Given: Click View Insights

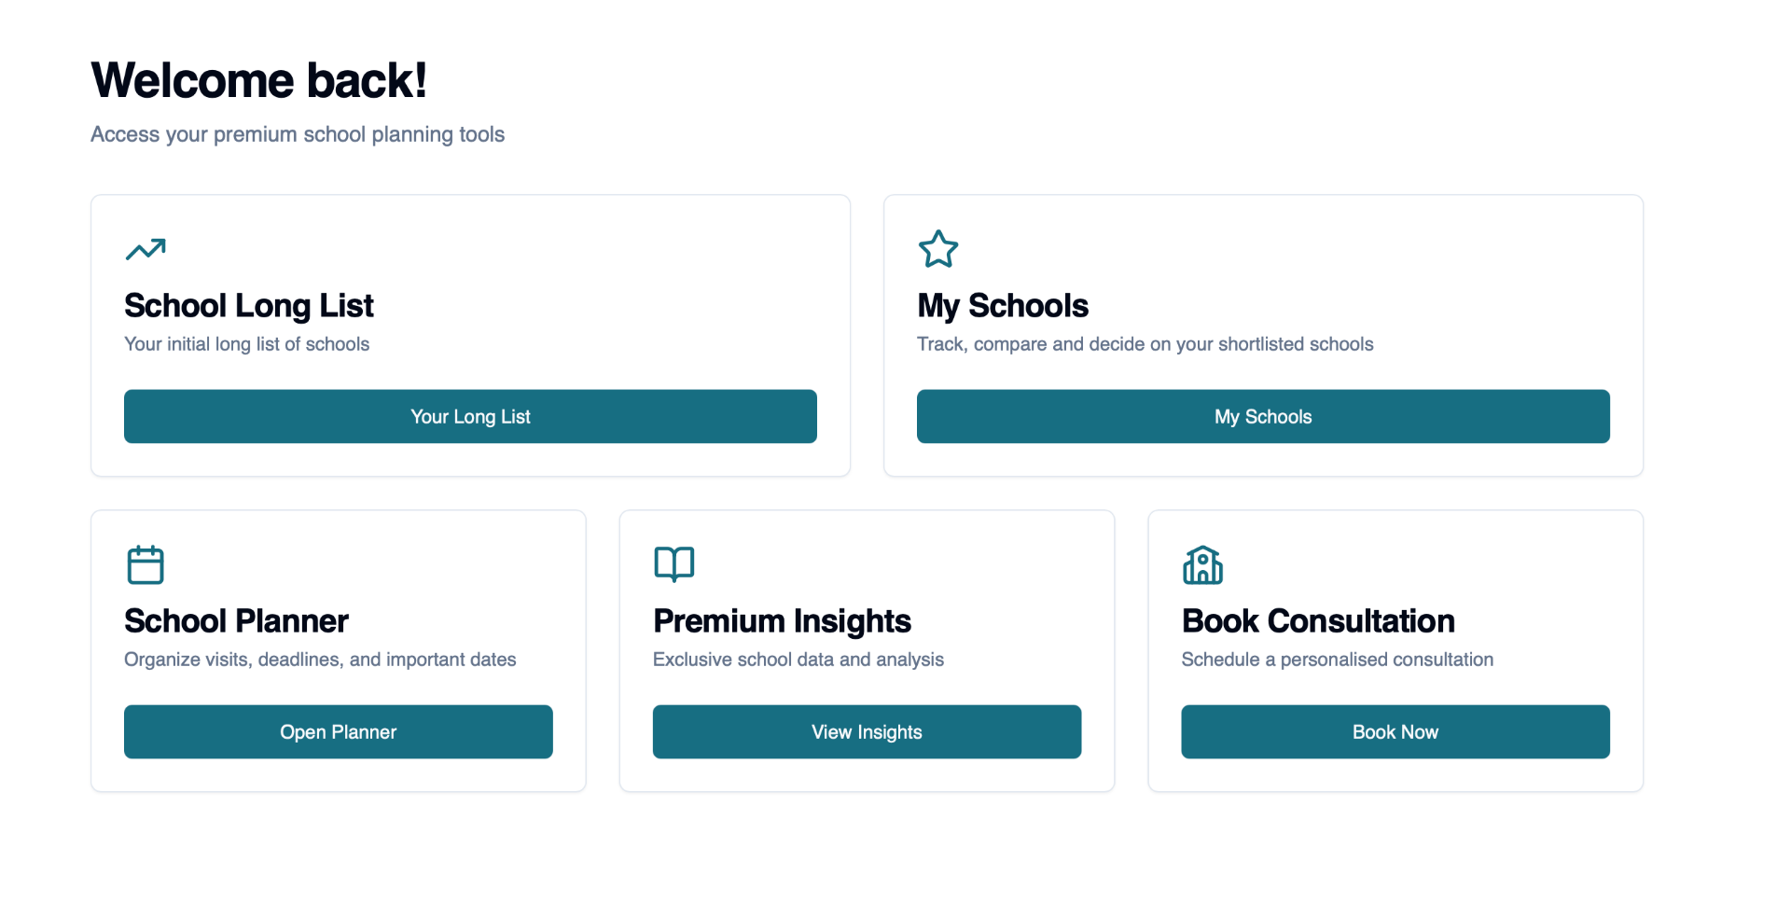Looking at the screenshot, I should coord(867,731).
